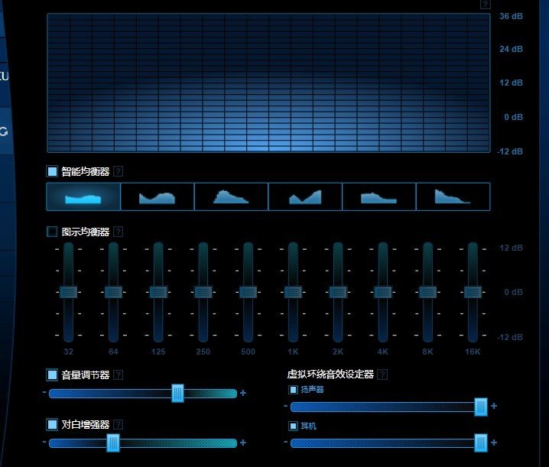
Task: Increase 对白增强器 with its plus button
Action: (243, 443)
